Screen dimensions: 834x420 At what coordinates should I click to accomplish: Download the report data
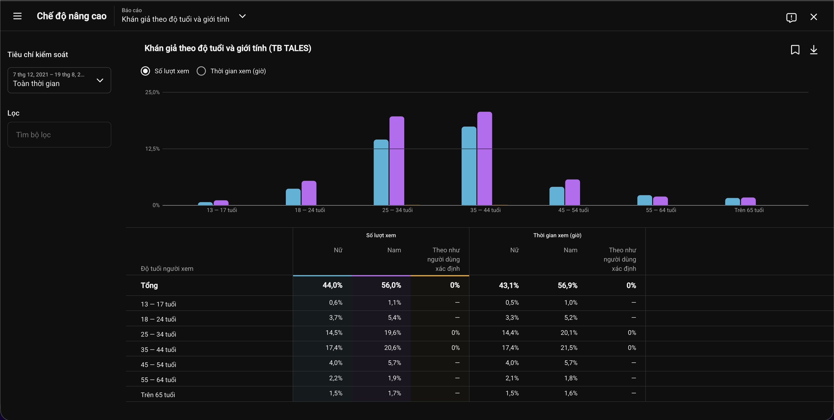tap(813, 50)
